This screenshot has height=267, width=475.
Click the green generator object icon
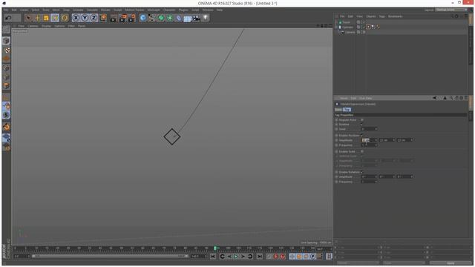click(161, 18)
